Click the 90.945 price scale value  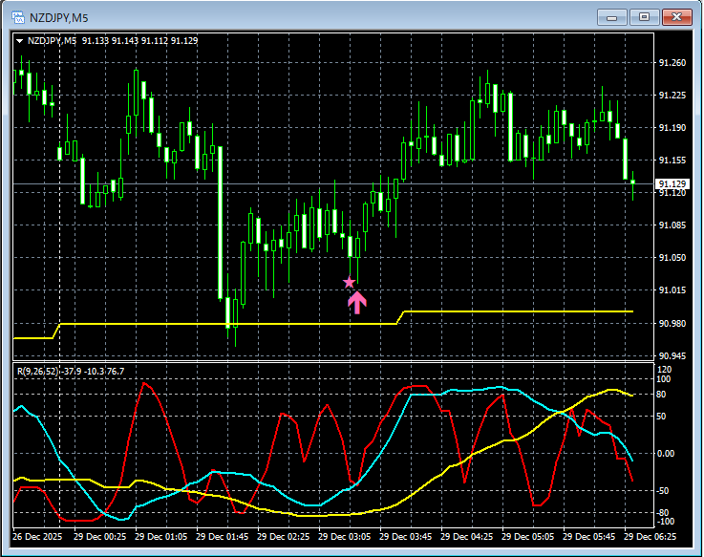pyautogui.click(x=672, y=356)
